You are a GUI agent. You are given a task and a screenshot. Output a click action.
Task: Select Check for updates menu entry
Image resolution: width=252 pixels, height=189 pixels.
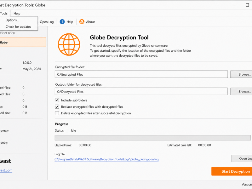click(18, 27)
